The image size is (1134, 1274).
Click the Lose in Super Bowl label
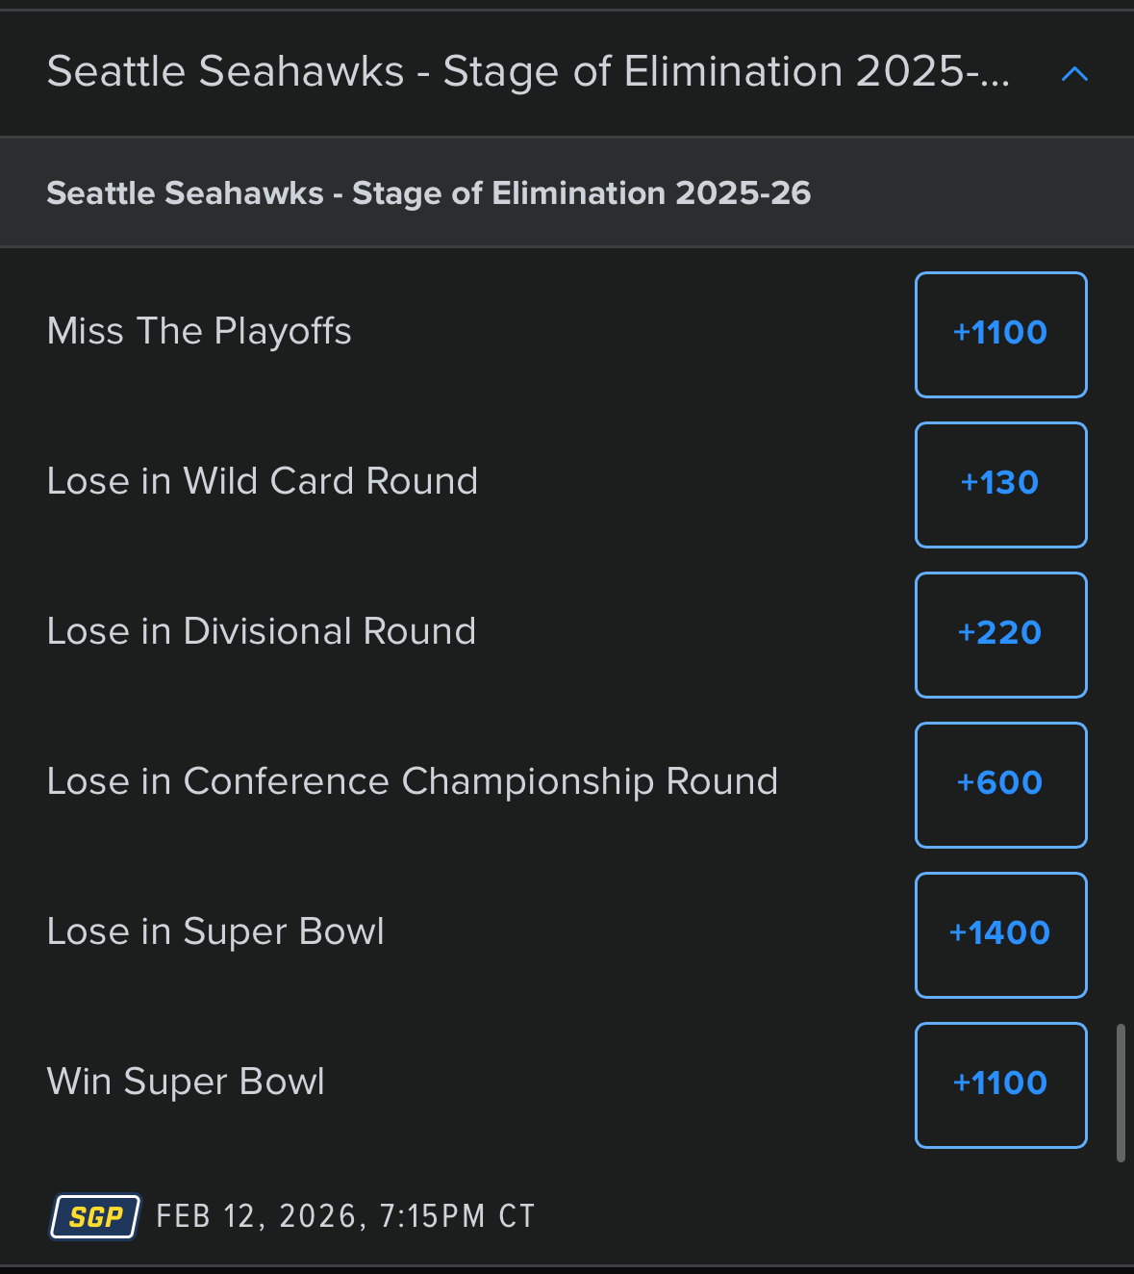(215, 931)
